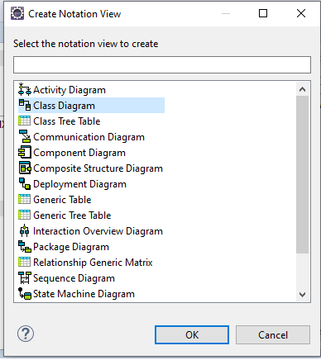
Task: Click the Relationship Generic Matrix icon
Action: coord(25,262)
